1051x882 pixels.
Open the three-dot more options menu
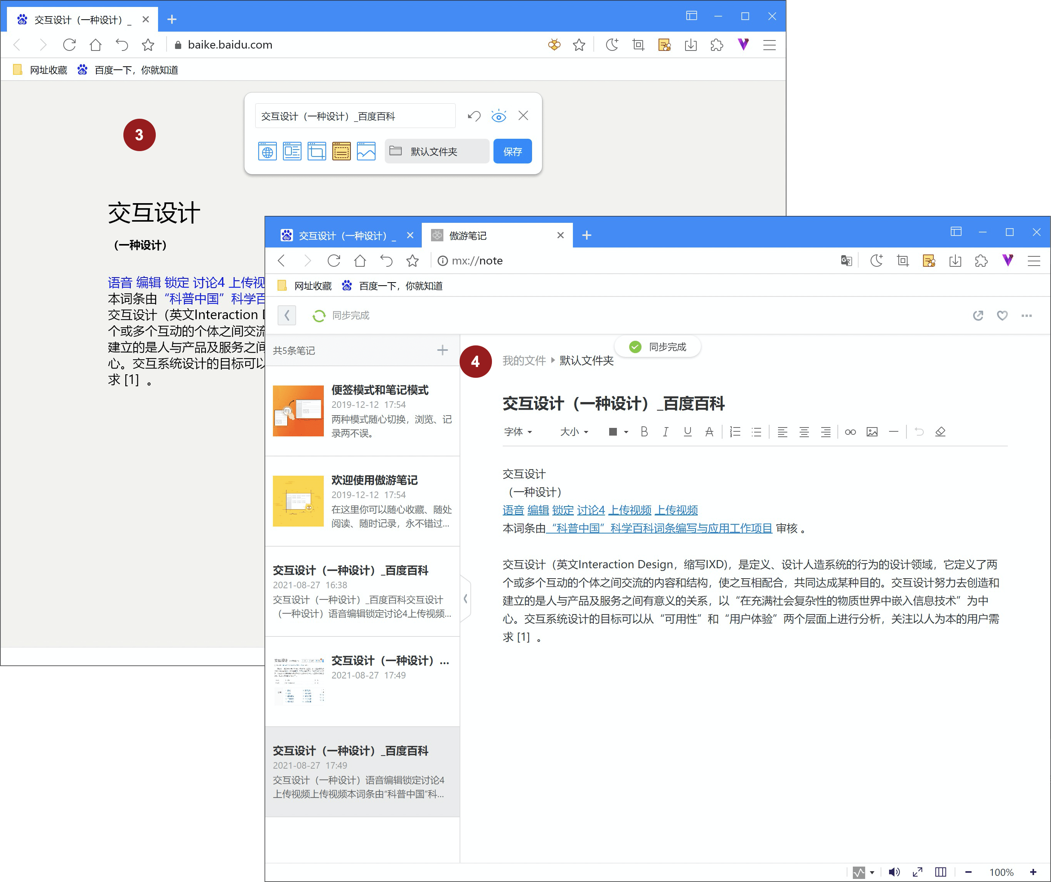click(1026, 315)
